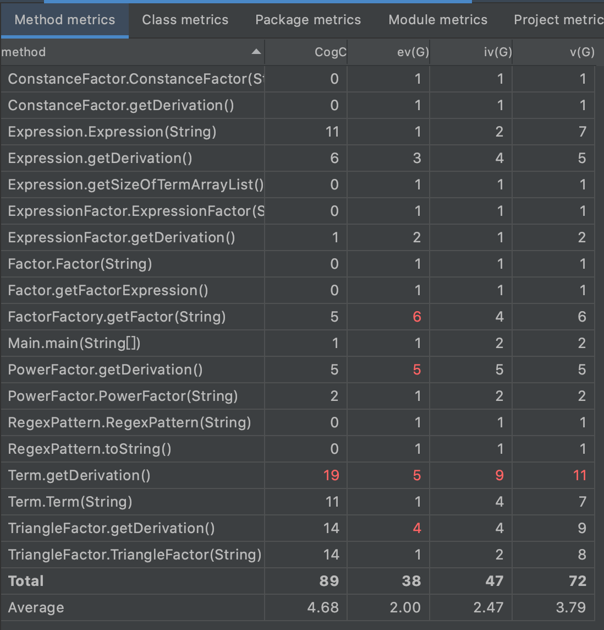The height and width of the screenshot is (630, 604).
Task: Select the PowerFactor.getDerivation() row
Action: [105, 370]
